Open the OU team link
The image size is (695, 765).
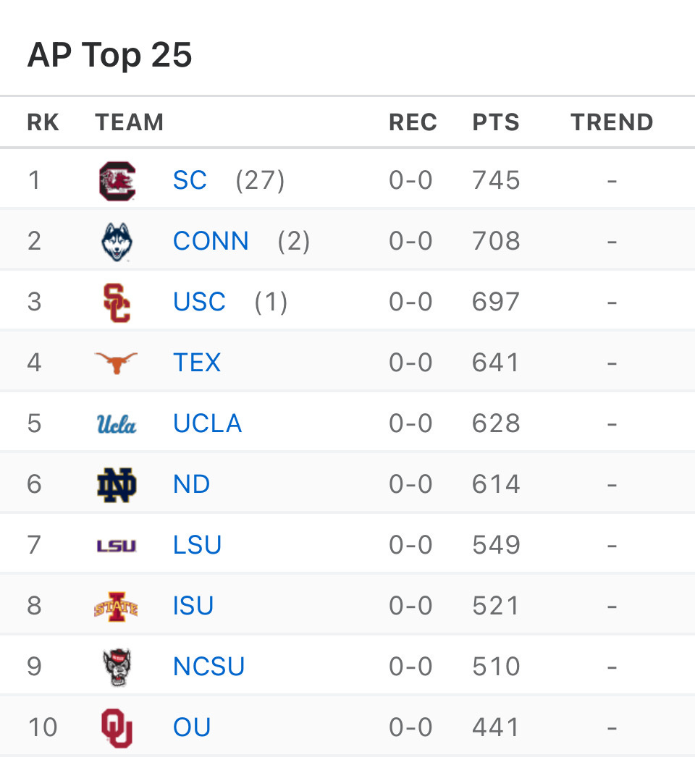(x=192, y=727)
